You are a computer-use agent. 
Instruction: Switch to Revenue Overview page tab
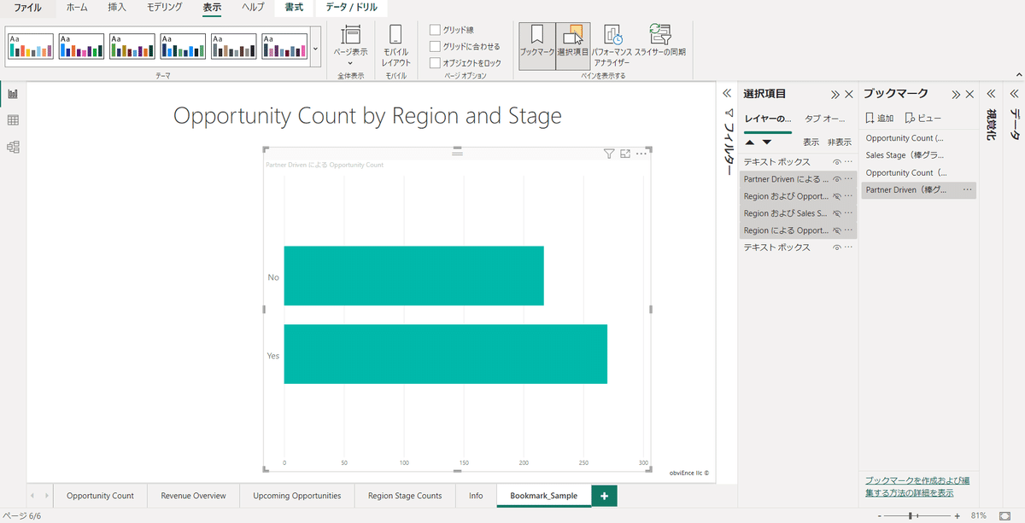(x=193, y=496)
